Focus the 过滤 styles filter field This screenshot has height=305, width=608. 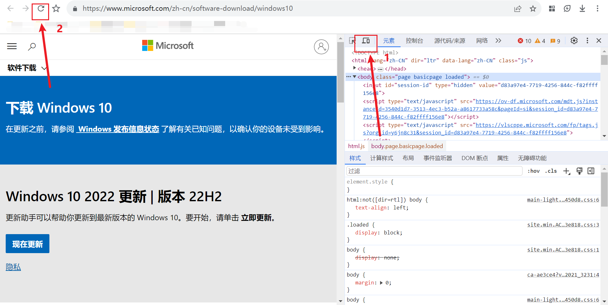434,171
